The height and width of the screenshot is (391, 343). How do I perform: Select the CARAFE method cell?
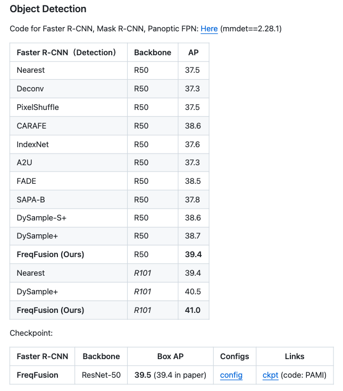tap(31, 126)
